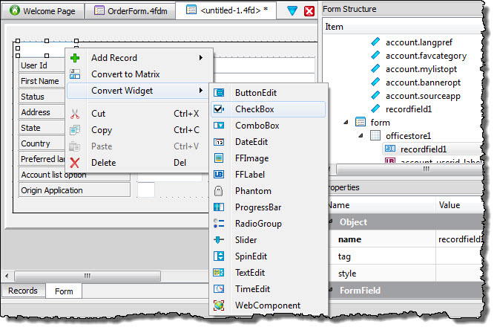Click the Phantom ghost icon

point(219,191)
